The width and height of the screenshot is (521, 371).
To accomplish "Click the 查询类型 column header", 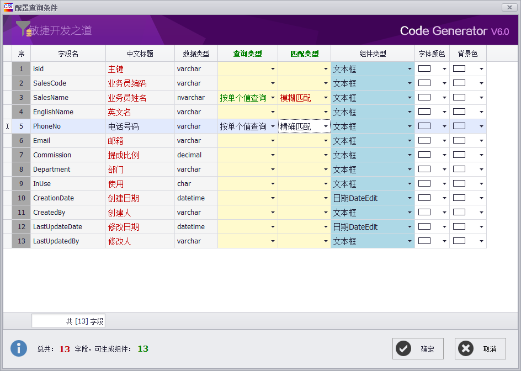I will point(248,54).
